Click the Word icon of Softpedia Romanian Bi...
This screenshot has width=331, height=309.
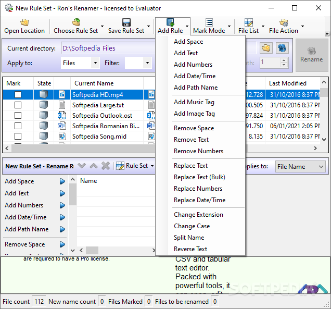[x=62, y=126]
